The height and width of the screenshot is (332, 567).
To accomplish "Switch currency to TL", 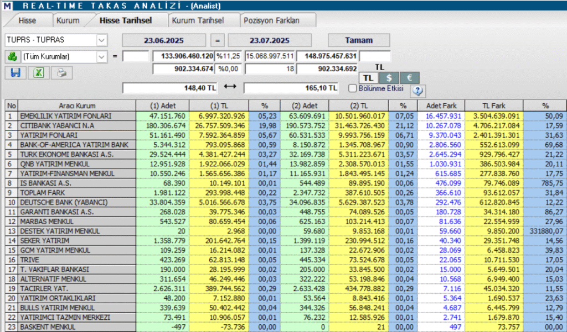I will point(368,77).
